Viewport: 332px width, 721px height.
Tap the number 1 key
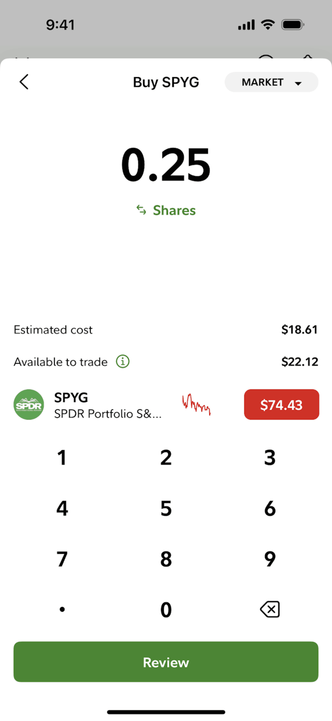click(62, 457)
